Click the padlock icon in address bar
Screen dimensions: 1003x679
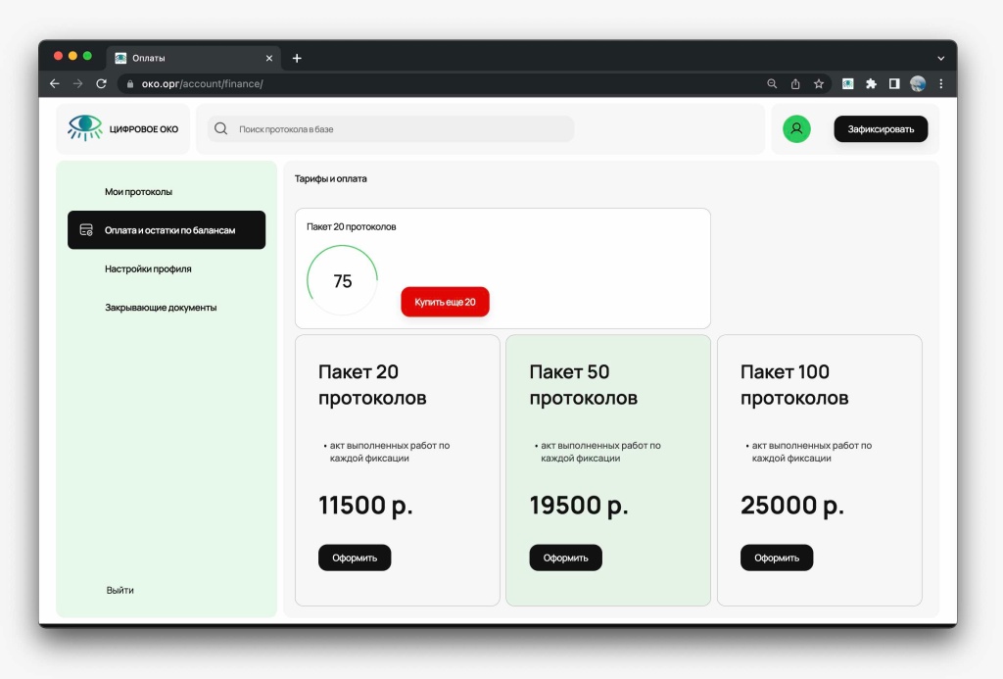pyautogui.click(x=130, y=84)
